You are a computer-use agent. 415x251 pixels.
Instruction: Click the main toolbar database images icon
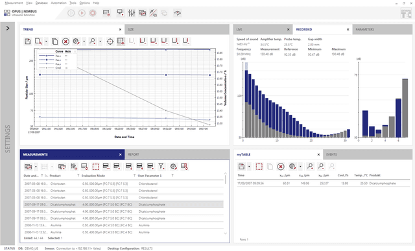143,13
